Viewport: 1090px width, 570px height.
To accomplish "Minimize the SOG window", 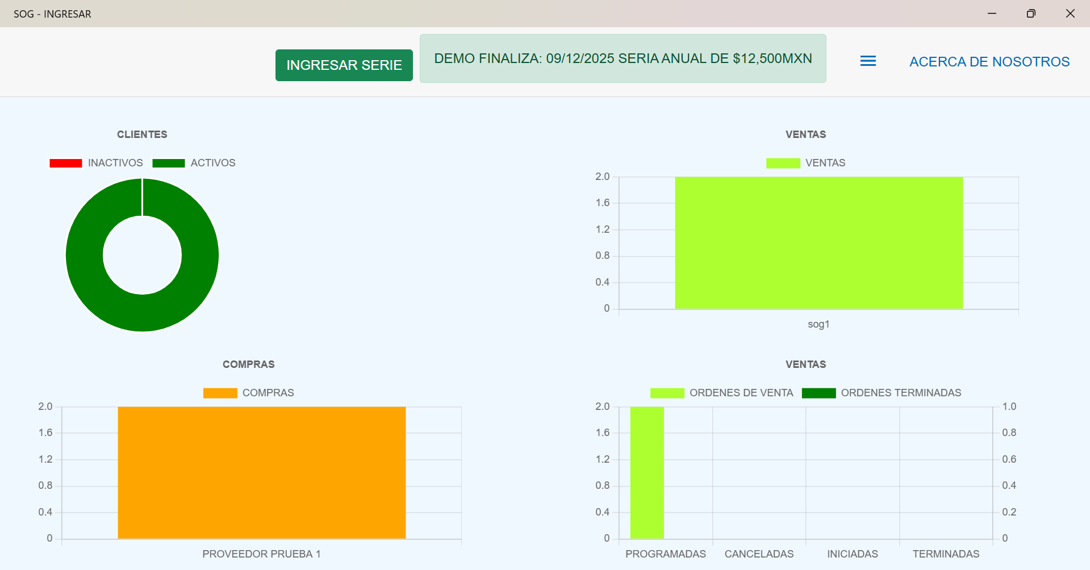I will [x=992, y=14].
